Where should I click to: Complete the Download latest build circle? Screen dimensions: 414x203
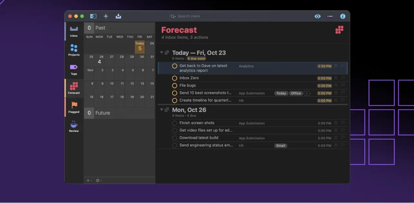click(x=174, y=138)
